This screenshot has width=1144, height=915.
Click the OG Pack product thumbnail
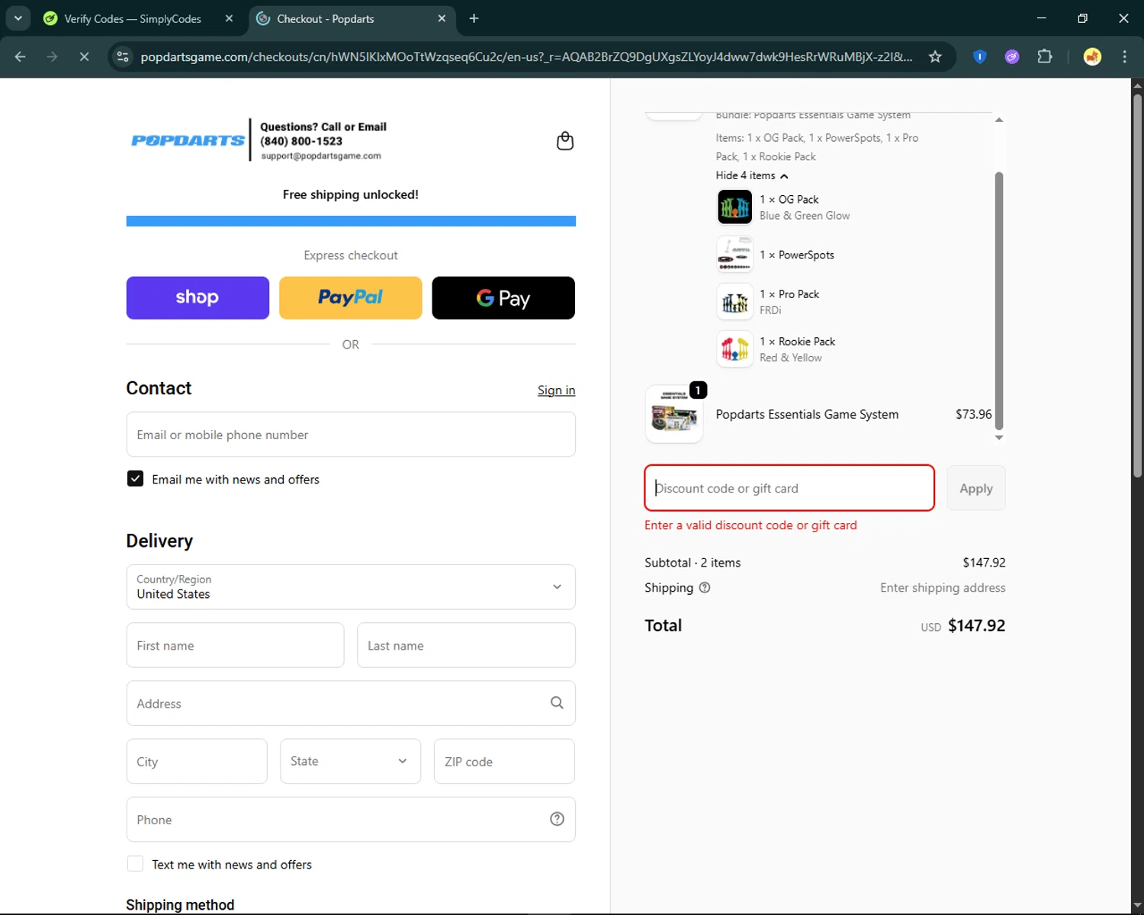(735, 207)
